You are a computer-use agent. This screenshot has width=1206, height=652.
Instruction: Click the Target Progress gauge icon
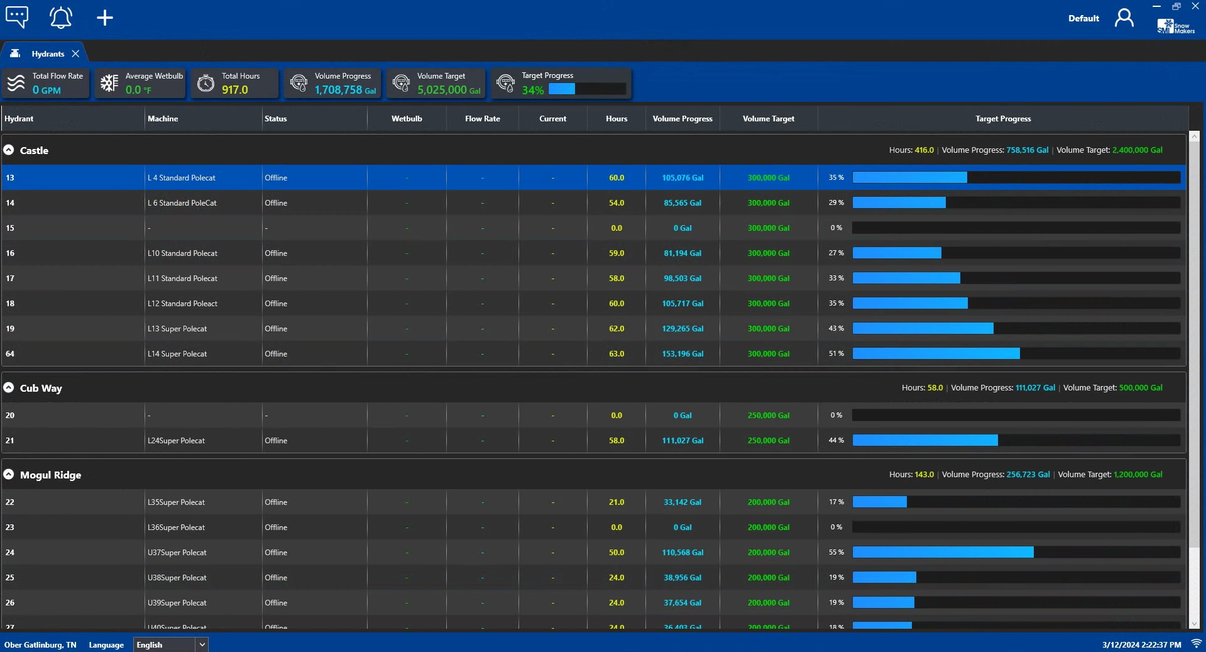coord(505,83)
